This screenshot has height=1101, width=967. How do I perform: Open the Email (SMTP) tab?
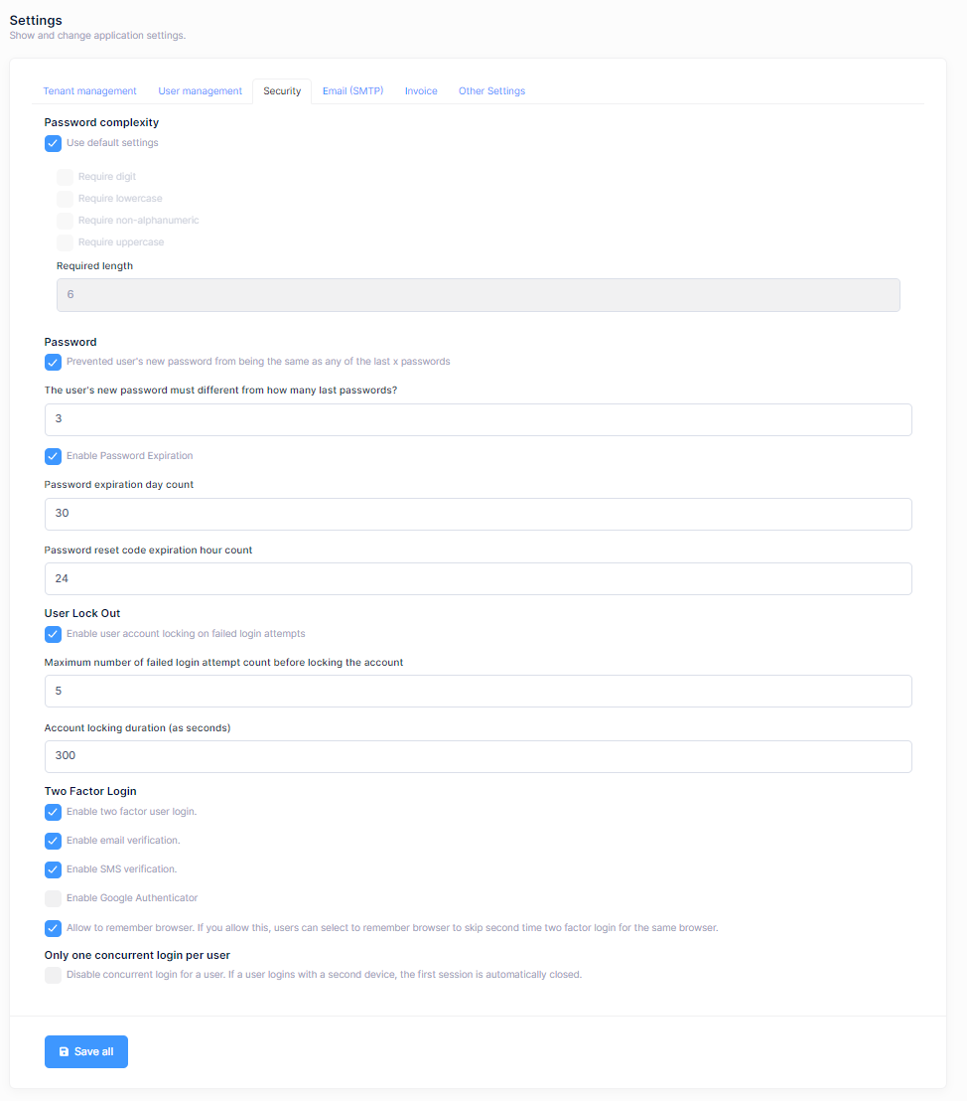353,91
